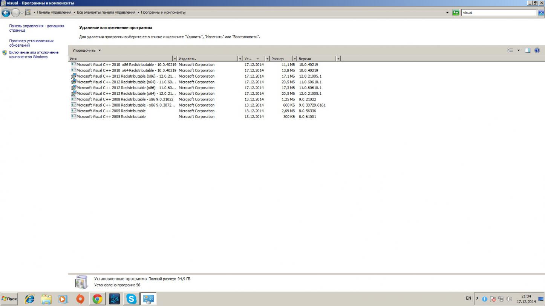Screen dimensions: 545x306
Task: Click the control panel icon in address bar
Action: 28,12
